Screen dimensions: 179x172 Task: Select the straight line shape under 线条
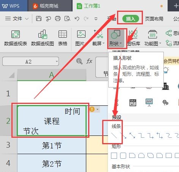pyautogui.click(x=114, y=135)
